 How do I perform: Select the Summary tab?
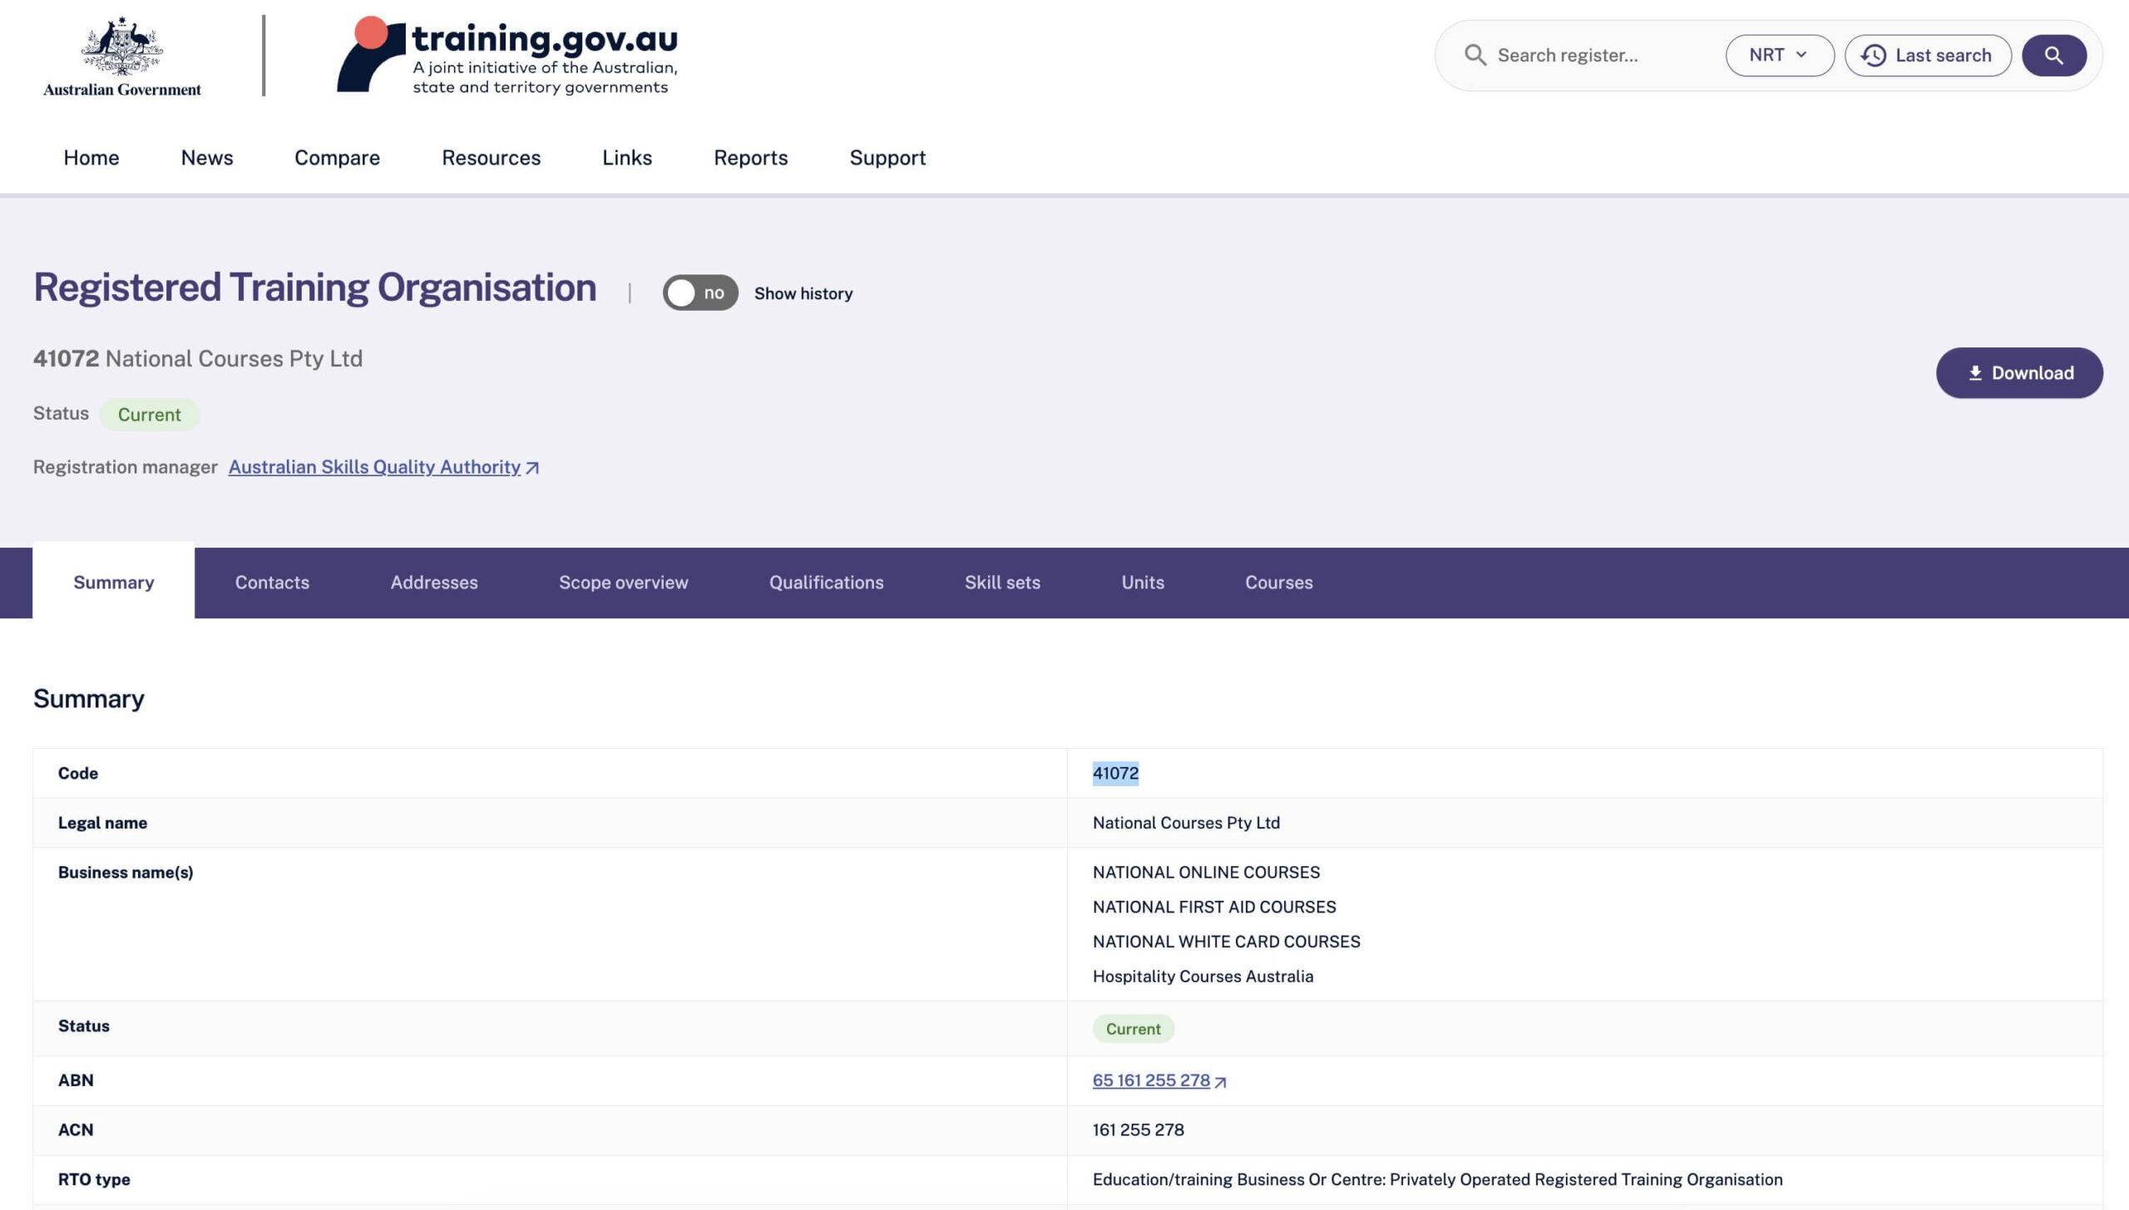click(114, 582)
